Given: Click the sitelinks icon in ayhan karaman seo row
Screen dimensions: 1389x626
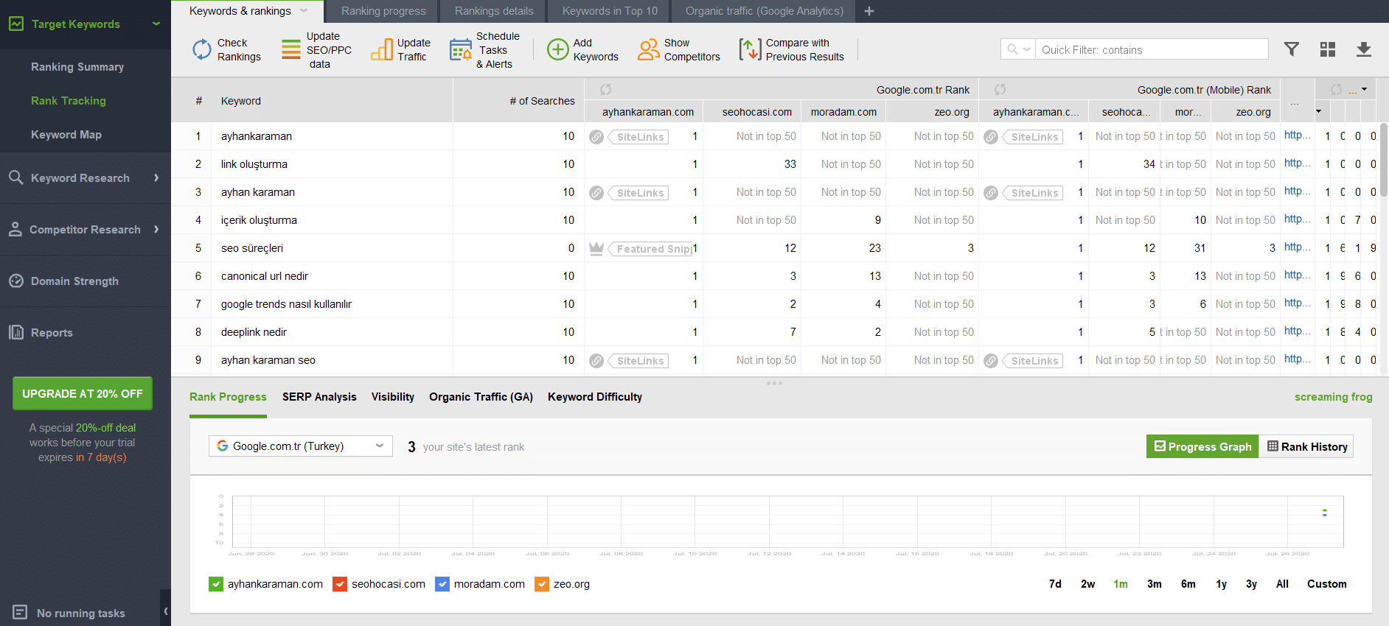Looking at the screenshot, I should 596,361.
